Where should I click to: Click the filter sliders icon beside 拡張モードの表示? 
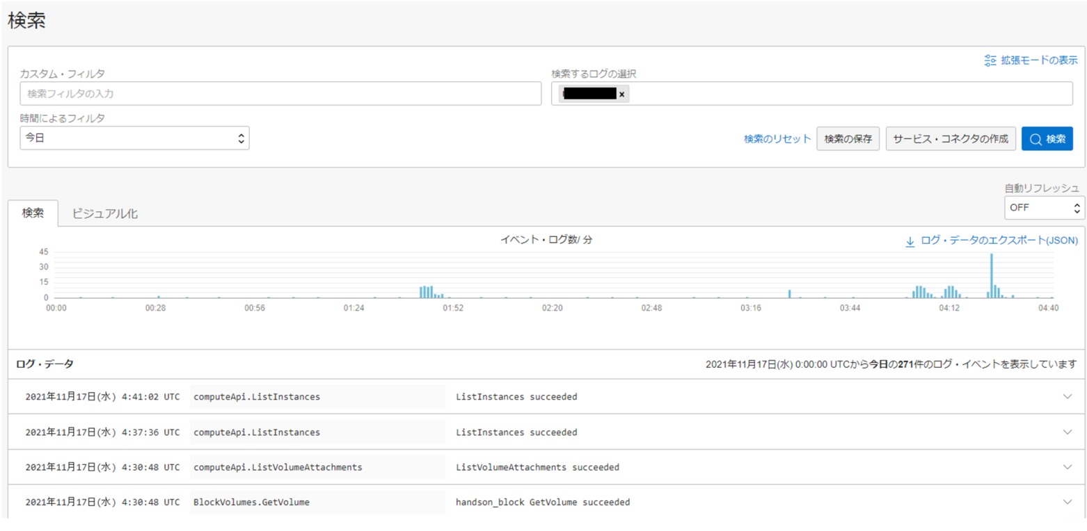[991, 61]
